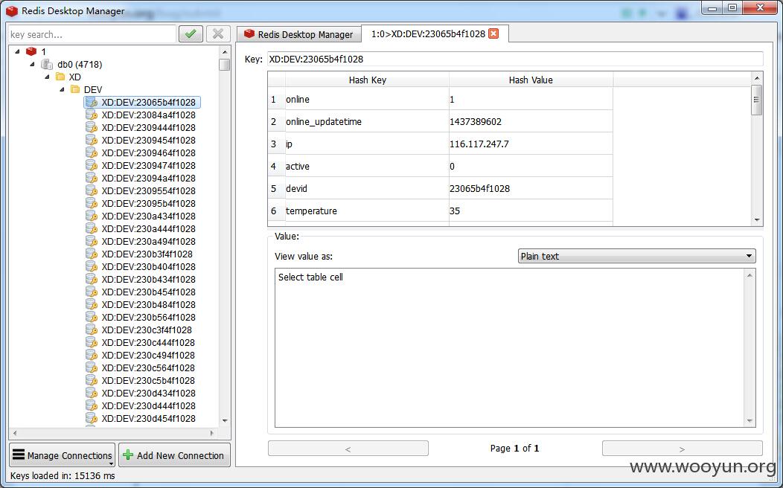Collapse the DEV folder node
The height and width of the screenshot is (488, 783).
pyautogui.click(x=63, y=89)
